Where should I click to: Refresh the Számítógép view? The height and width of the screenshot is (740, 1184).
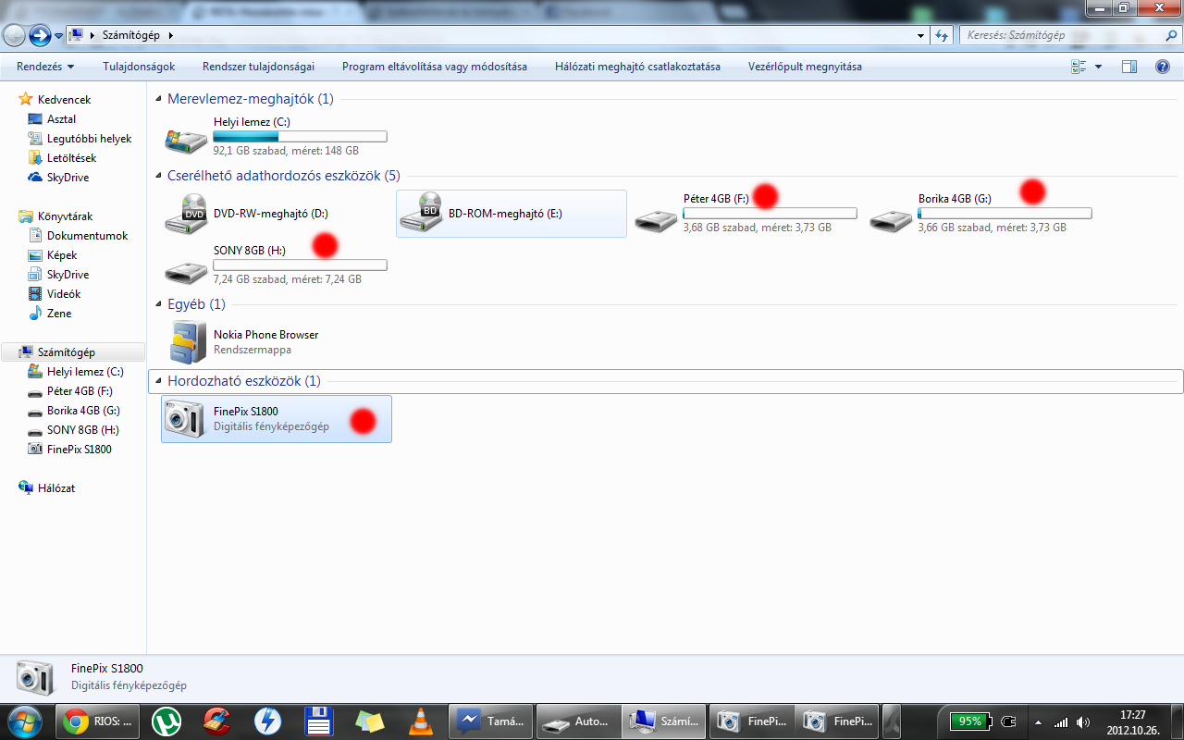(x=942, y=35)
